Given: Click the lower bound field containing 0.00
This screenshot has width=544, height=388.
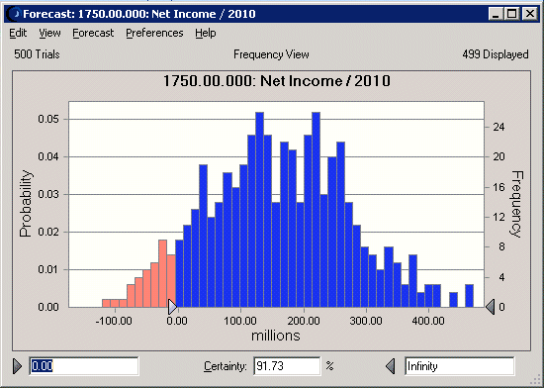Looking at the screenshot, I should pyautogui.click(x=84, y=366).
